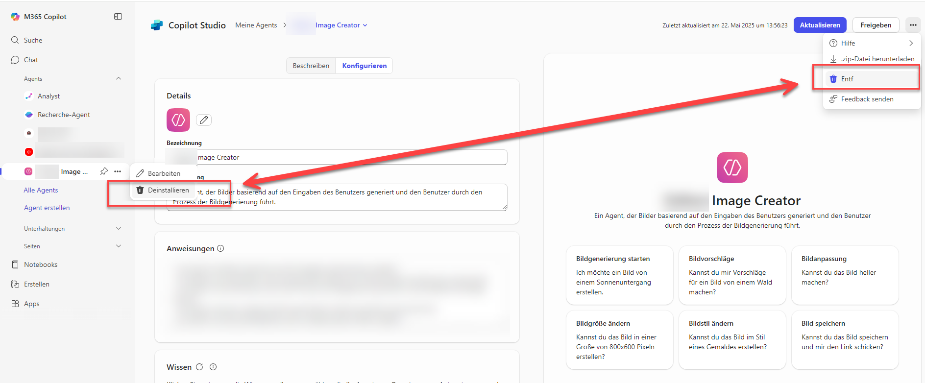The width and height of the screenshot is (925, 383).
Task: Open the Hilfe submenu
Action: coord(872,43)
